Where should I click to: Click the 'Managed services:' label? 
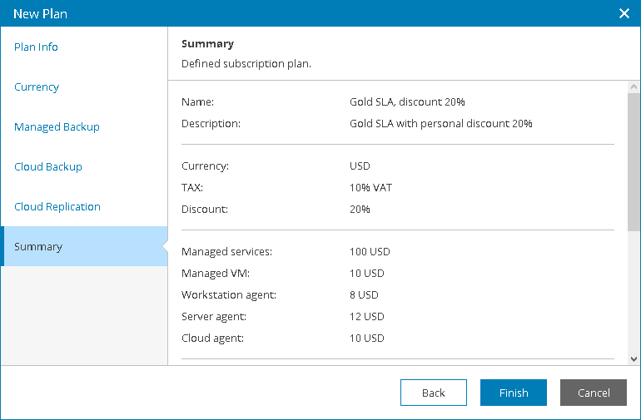[x=227, y=252]
